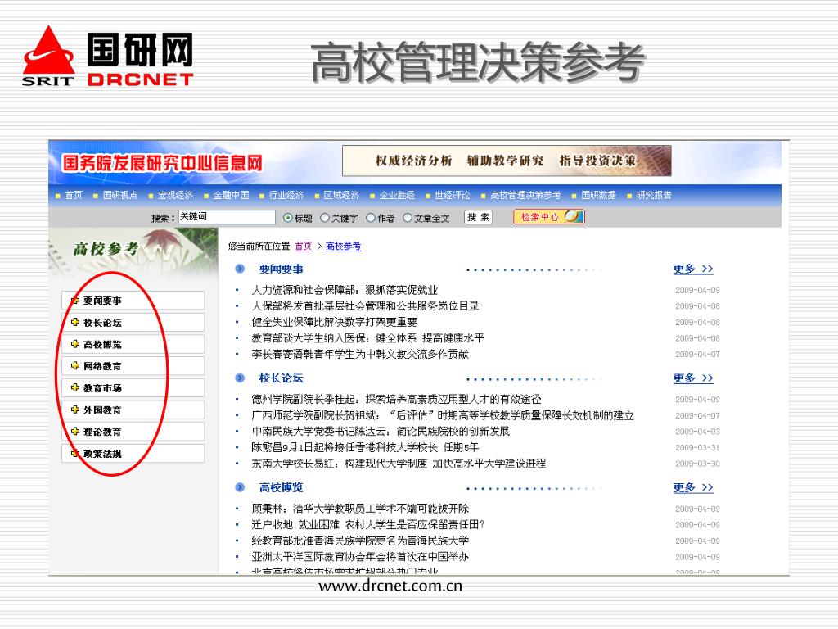Image resolution: width=838 pixels, height=629 pixels.
Task: Expand the 外国教育 sidebar entry
Action: pyautogui.click(x=133, y=410)
